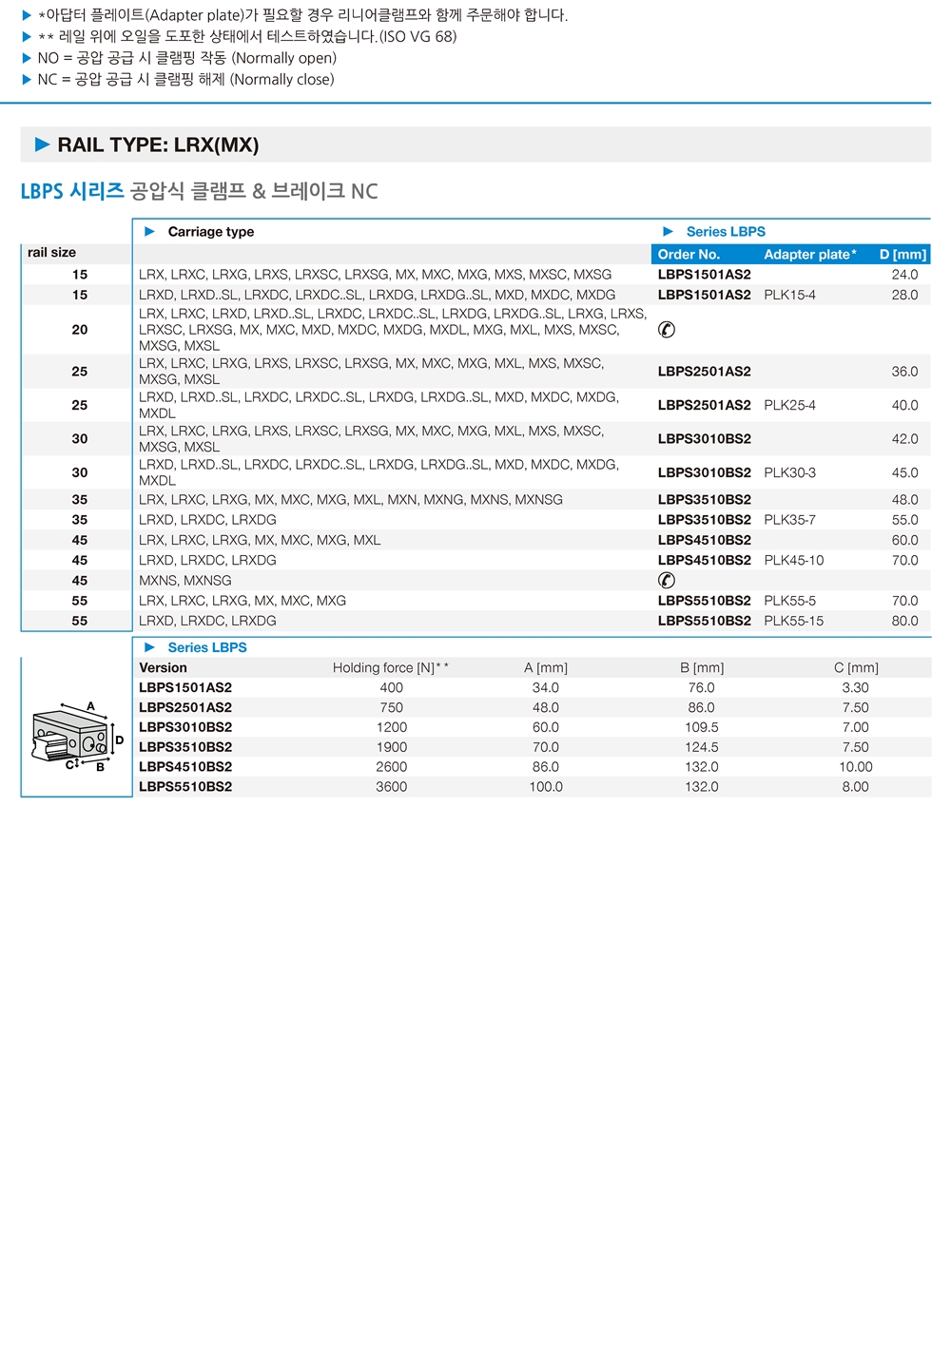Click the D value 48.0

(x=904, y=500)
